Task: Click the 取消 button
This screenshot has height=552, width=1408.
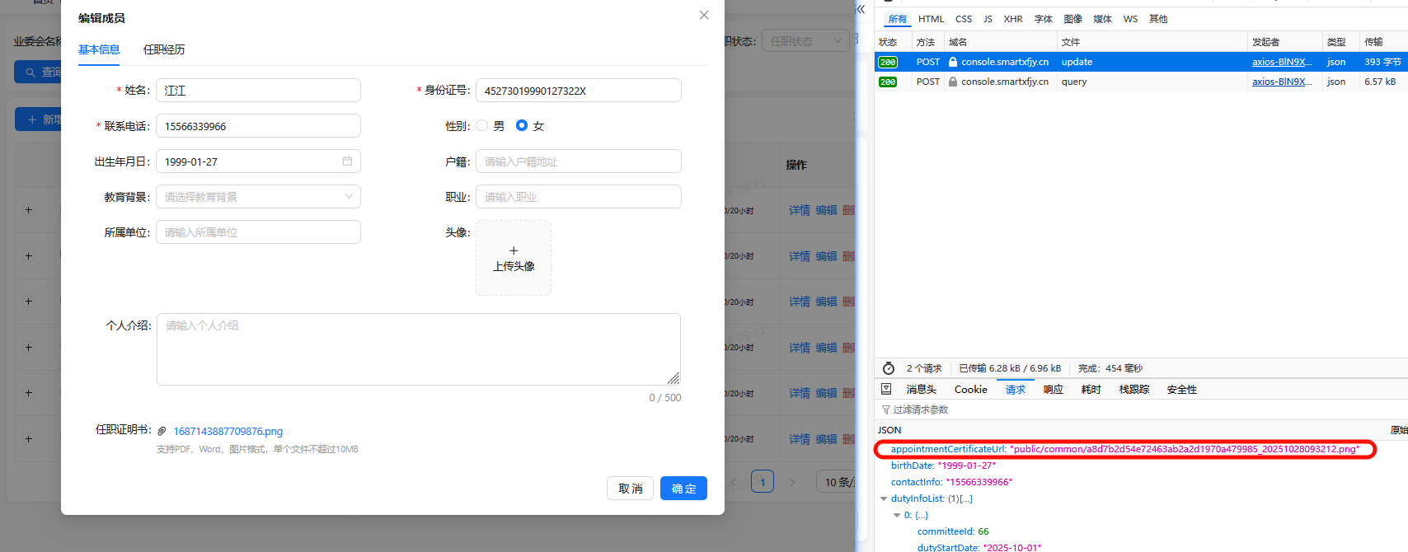Action: 631,489
